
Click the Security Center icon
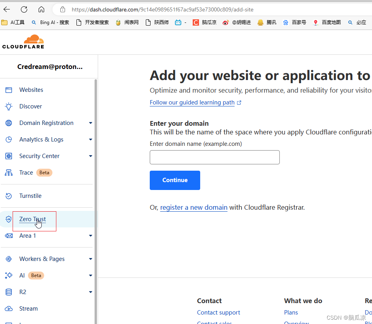coord(9,156)
